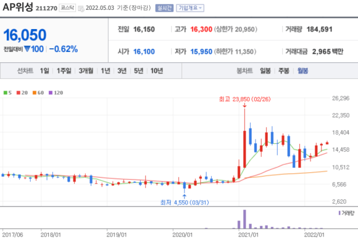Switch to 주봉 candlestick chart
358x242 pixels.
(284, 71)
